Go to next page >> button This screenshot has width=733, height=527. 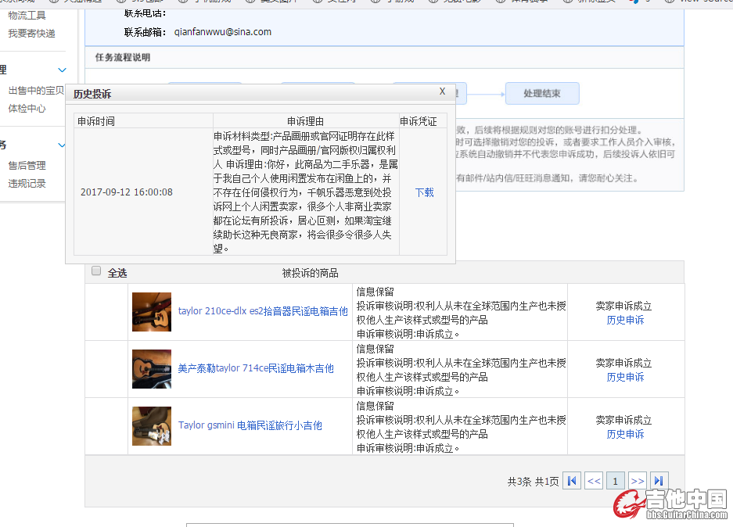pos(637,481)
